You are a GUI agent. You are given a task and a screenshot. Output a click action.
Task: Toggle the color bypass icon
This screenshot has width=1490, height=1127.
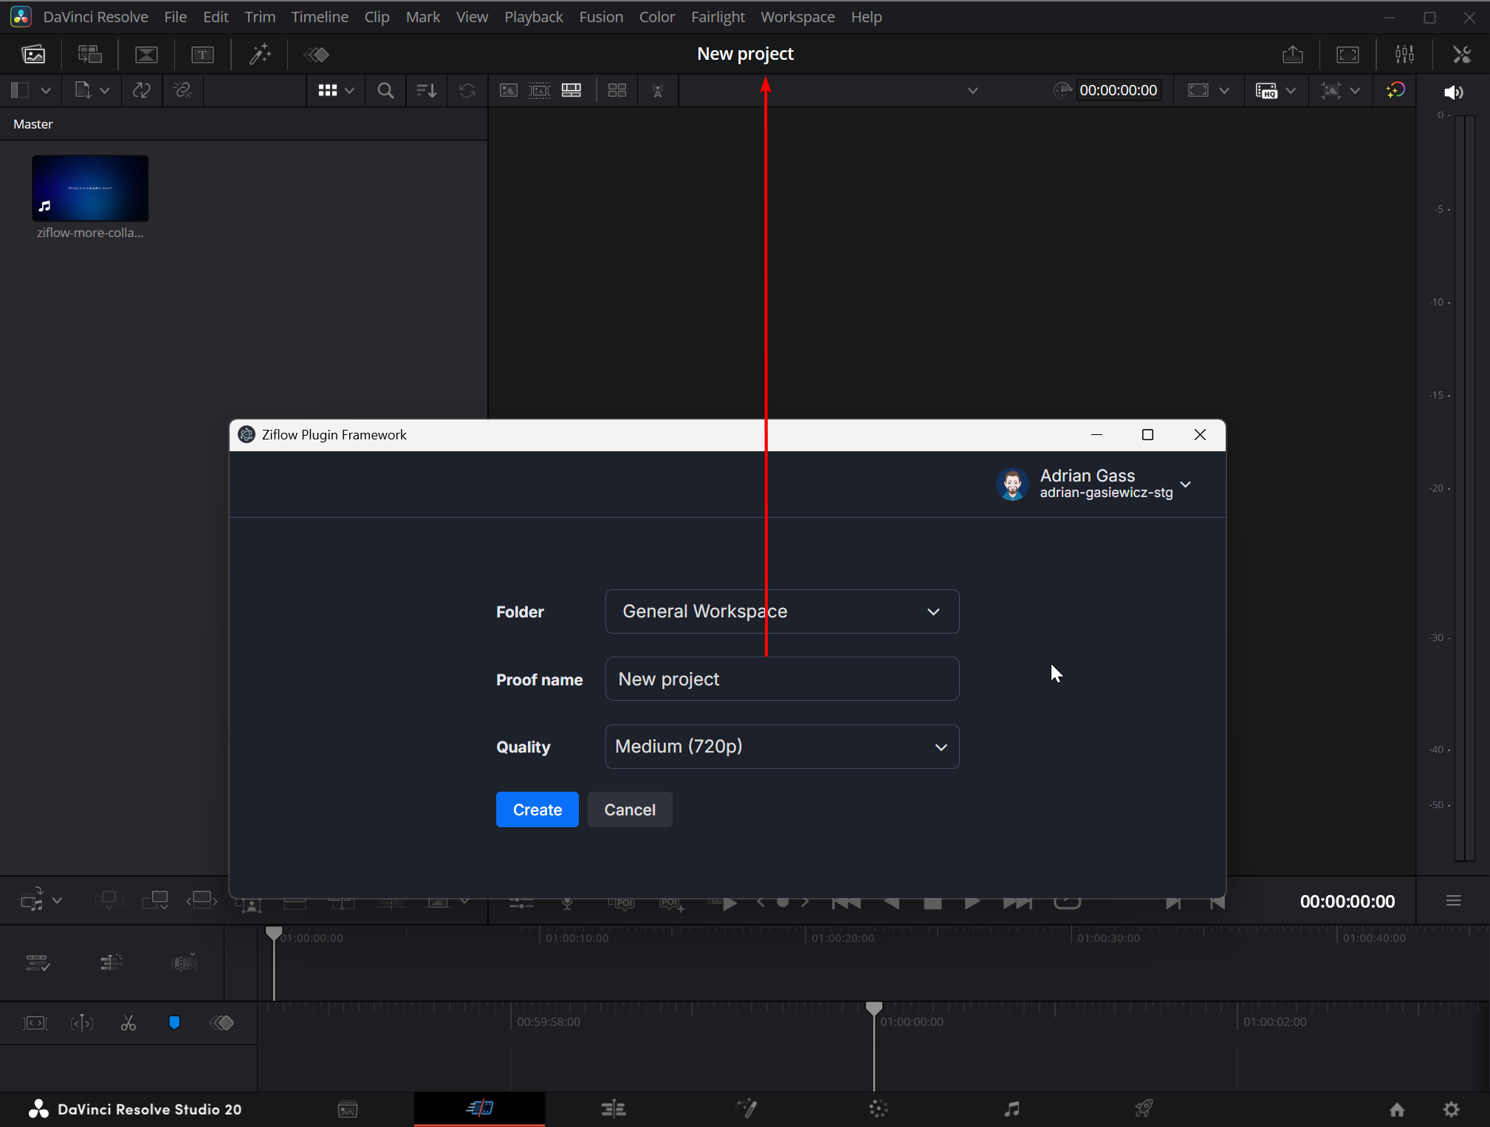click(x=1395, y=90)
